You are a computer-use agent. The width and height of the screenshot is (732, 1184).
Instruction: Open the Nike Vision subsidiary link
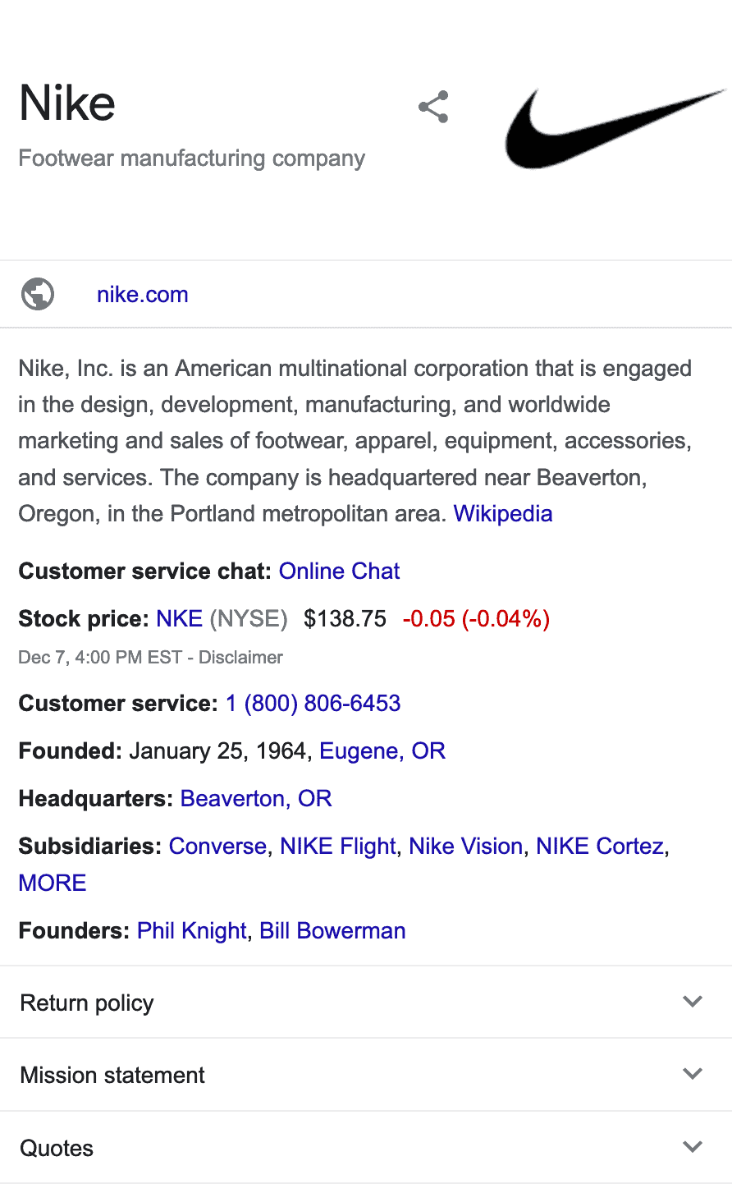(465, 846)
